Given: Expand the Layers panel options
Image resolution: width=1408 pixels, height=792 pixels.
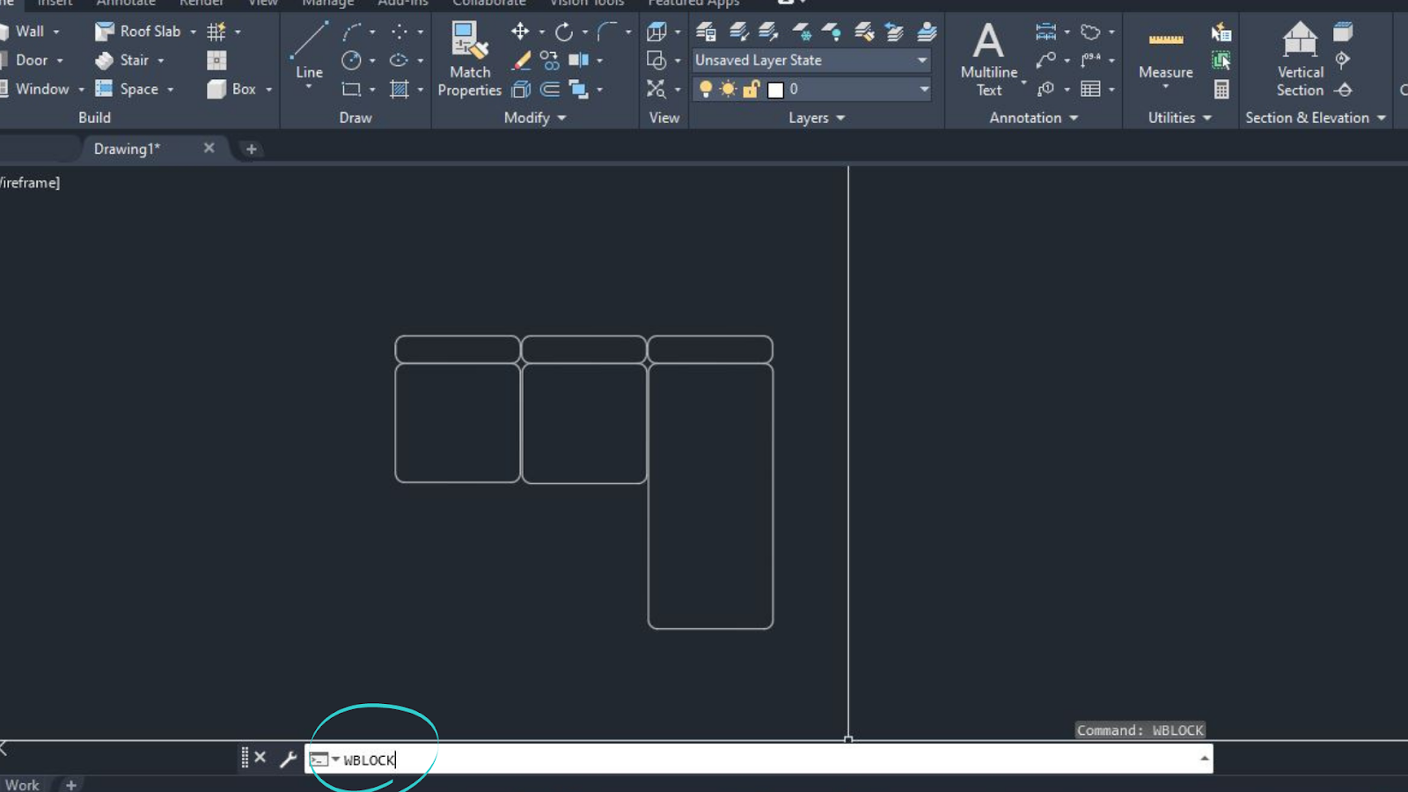Looking at the screenshot, I should pos(840,117).
